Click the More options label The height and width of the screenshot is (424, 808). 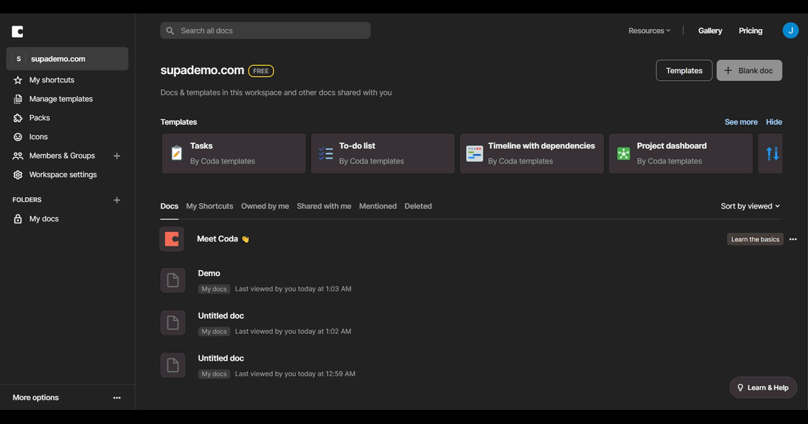point(36,398)
